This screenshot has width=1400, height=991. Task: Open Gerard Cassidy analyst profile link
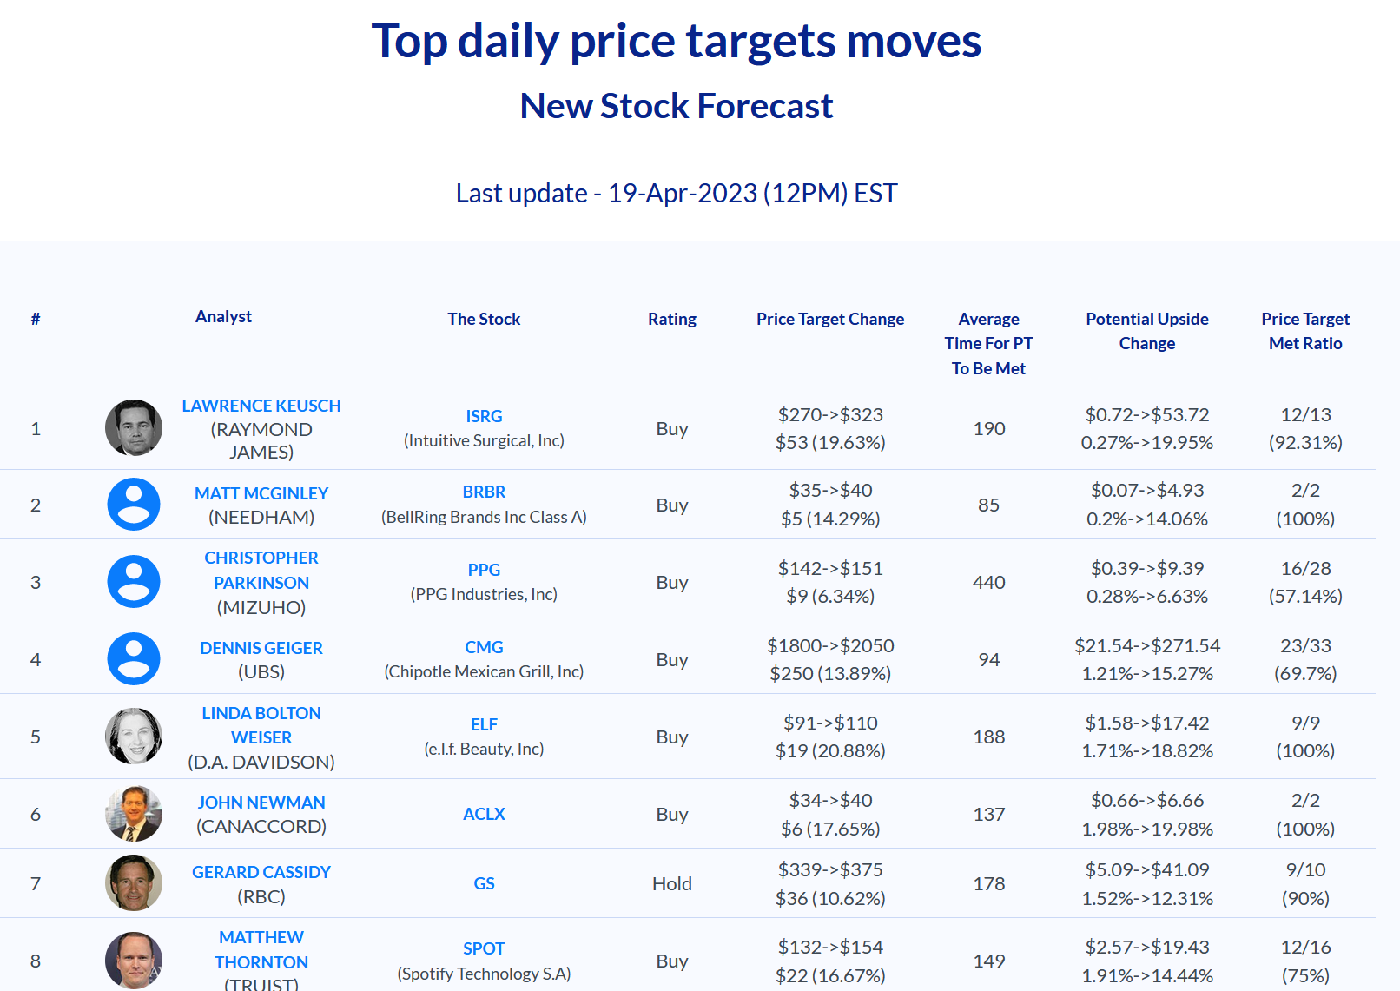pos(261,872)
